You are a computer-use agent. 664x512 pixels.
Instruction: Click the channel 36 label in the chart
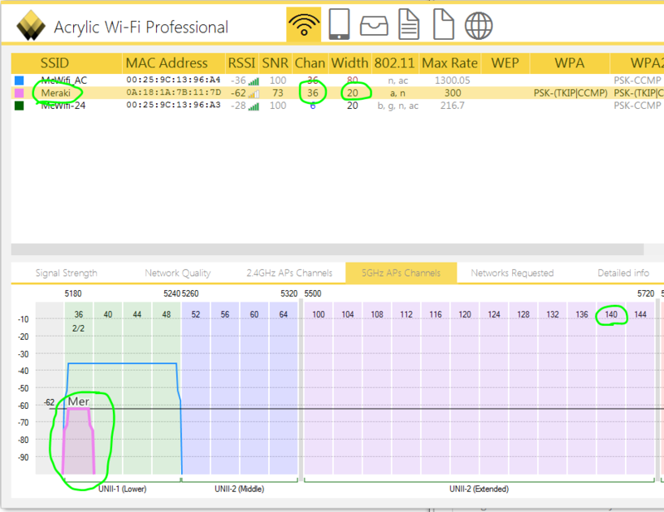(x=79, y=314)
